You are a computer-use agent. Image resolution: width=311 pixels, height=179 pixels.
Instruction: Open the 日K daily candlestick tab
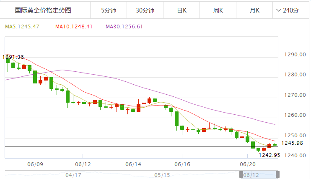coord(182,11)
